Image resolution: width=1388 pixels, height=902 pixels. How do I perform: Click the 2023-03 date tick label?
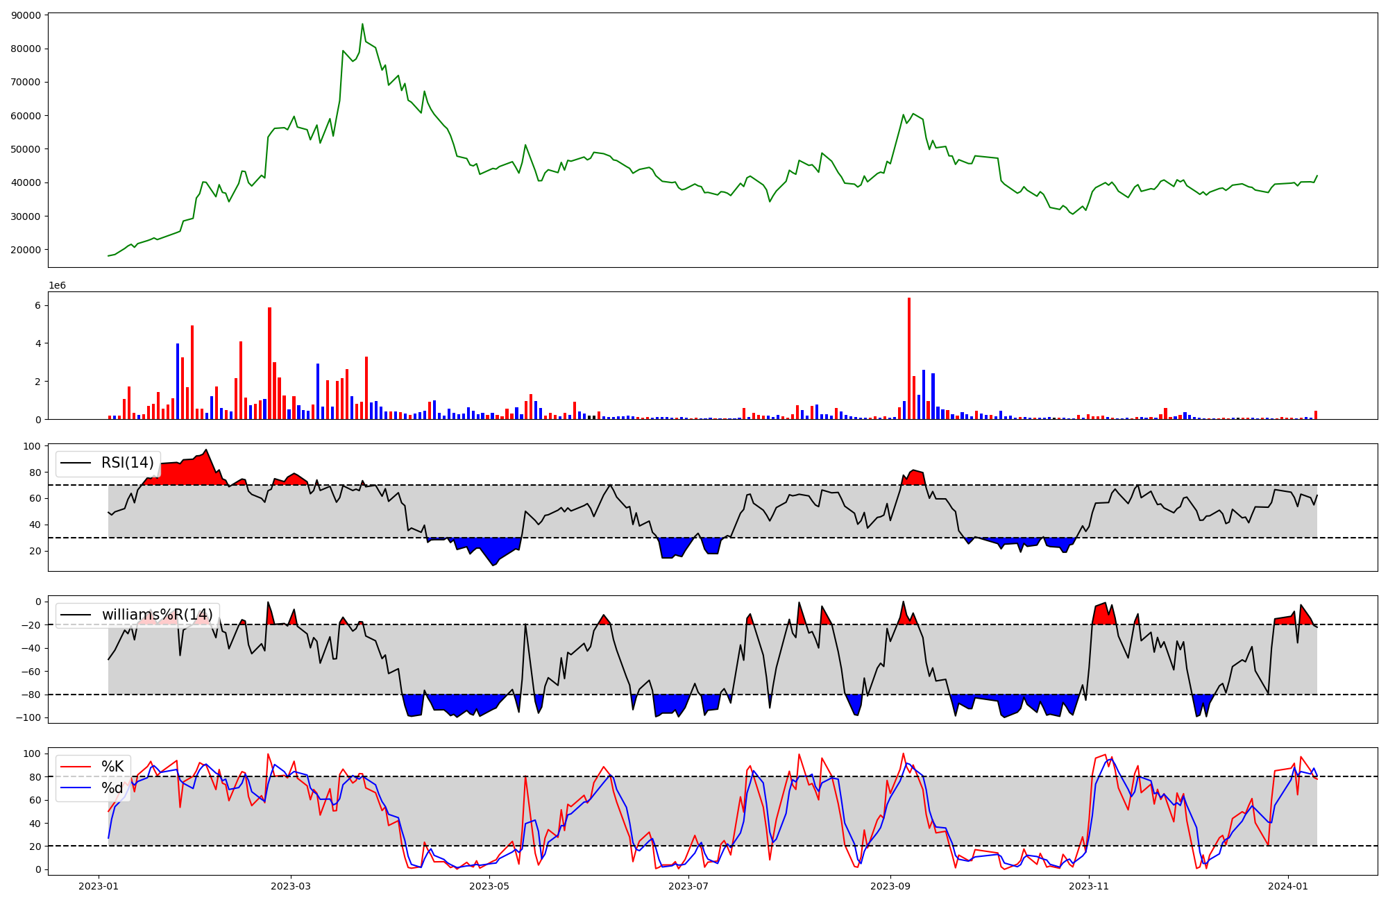click(x=291, y=886)
